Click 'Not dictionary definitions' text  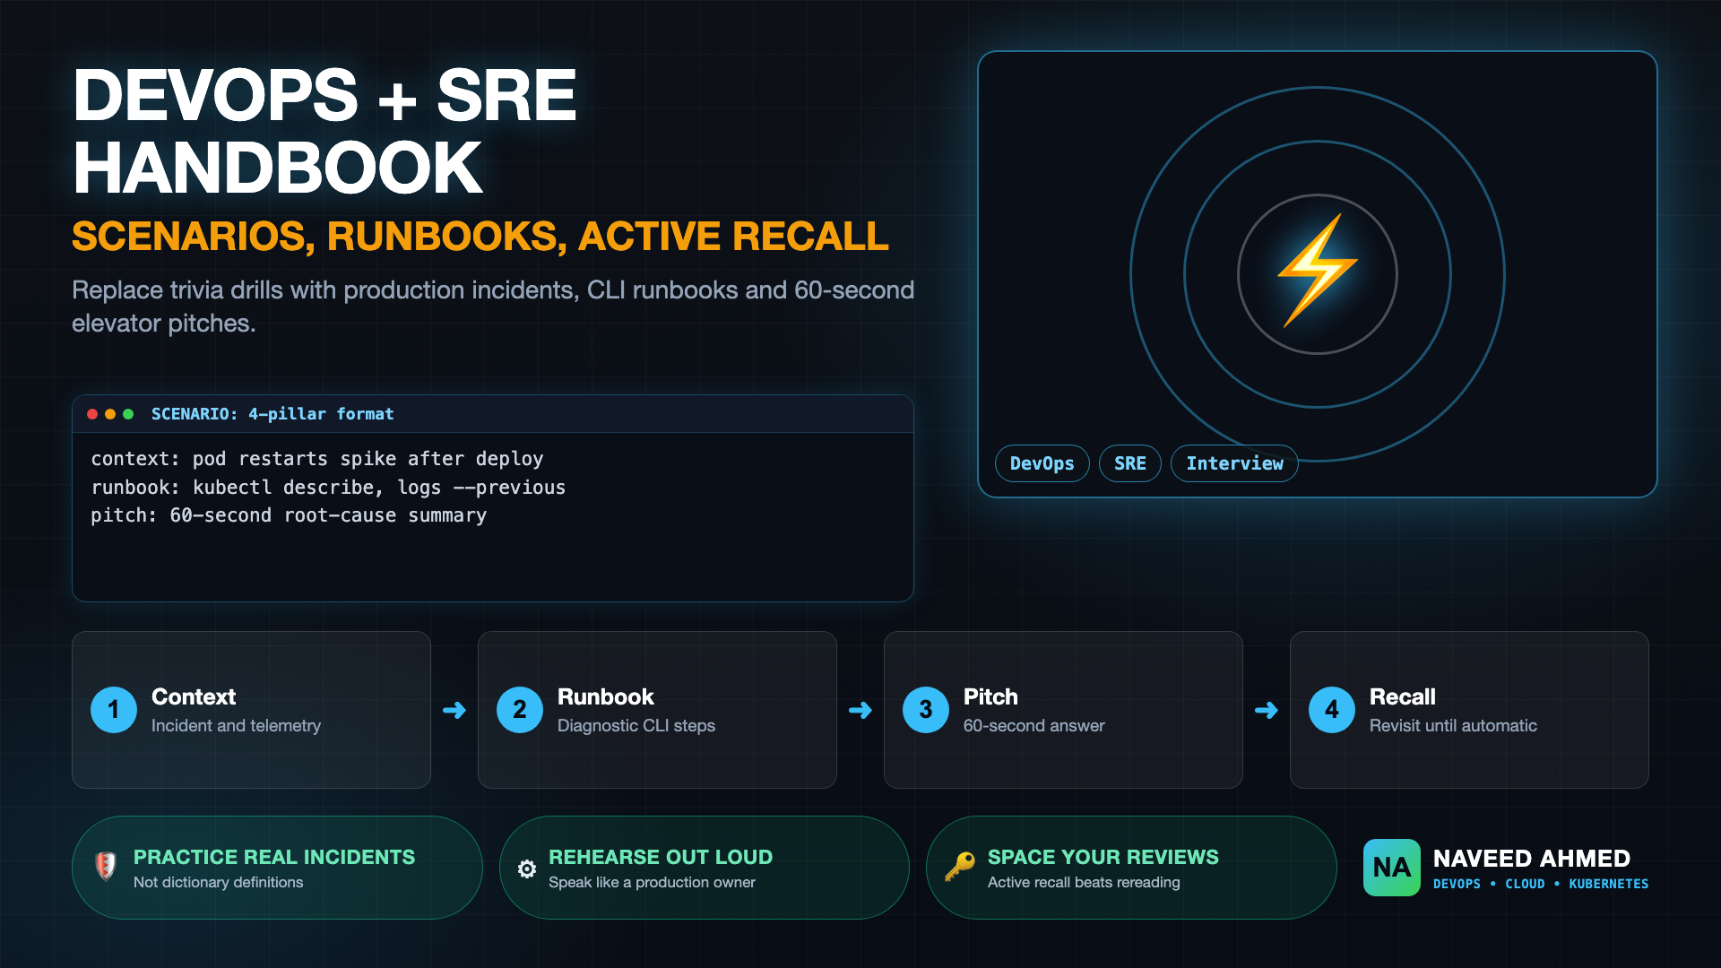pyautogui.click(x=219, y=883)
